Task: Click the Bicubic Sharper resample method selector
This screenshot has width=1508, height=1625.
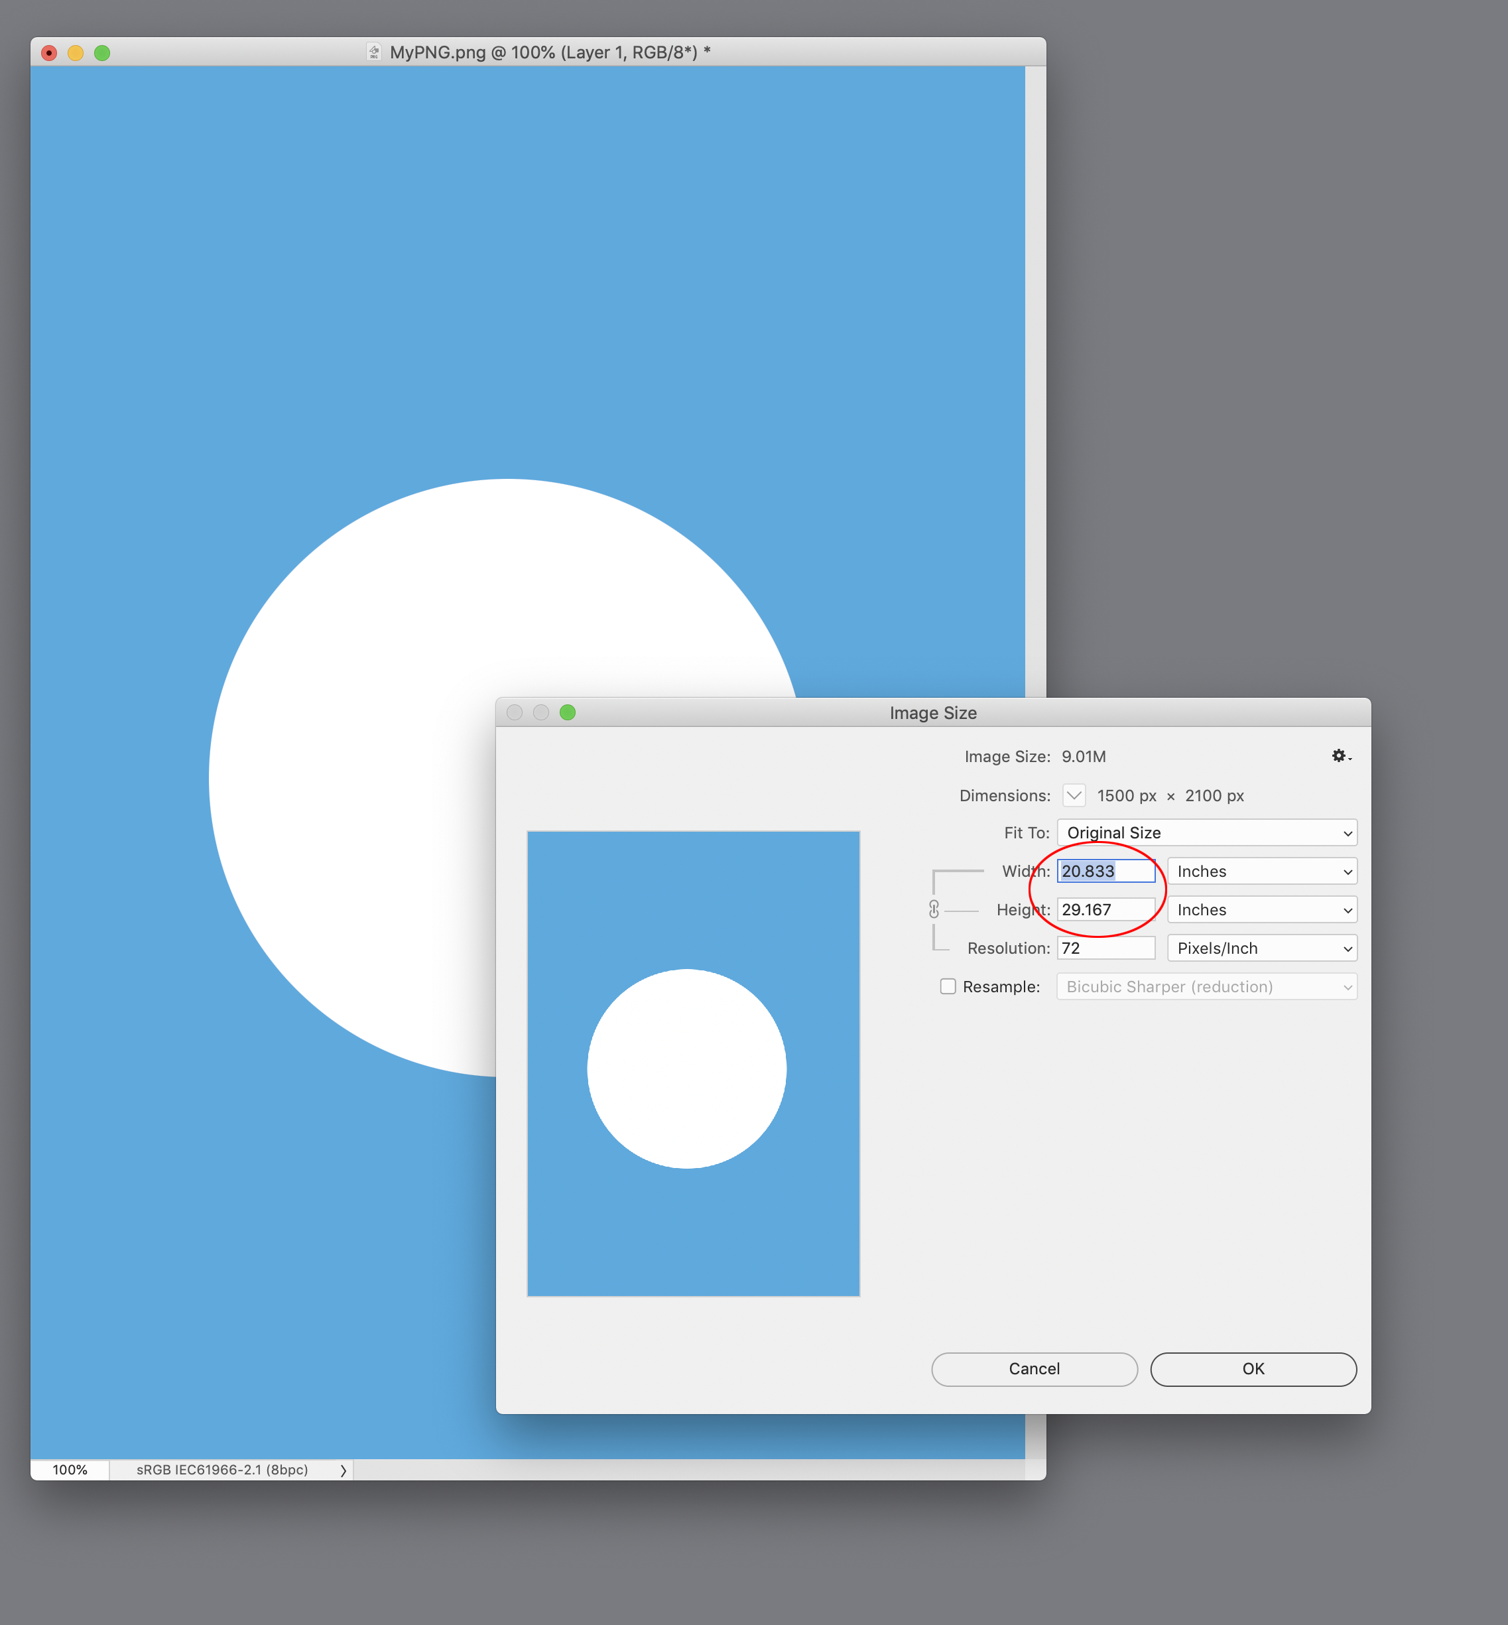Action: [1205, 986]
